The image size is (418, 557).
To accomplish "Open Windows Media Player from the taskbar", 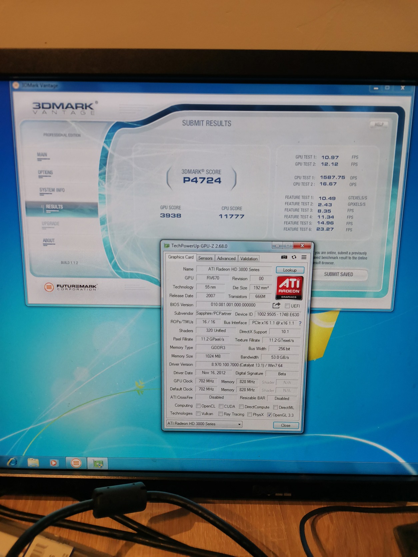I will 54,463.
